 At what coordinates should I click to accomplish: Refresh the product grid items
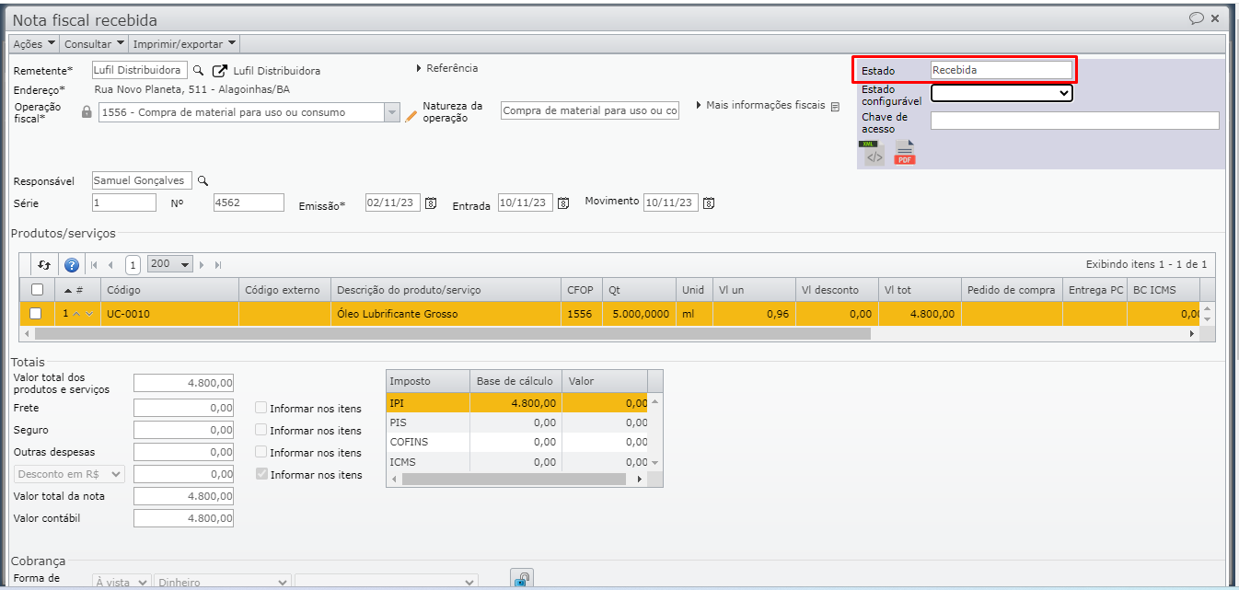pos(44,265)
